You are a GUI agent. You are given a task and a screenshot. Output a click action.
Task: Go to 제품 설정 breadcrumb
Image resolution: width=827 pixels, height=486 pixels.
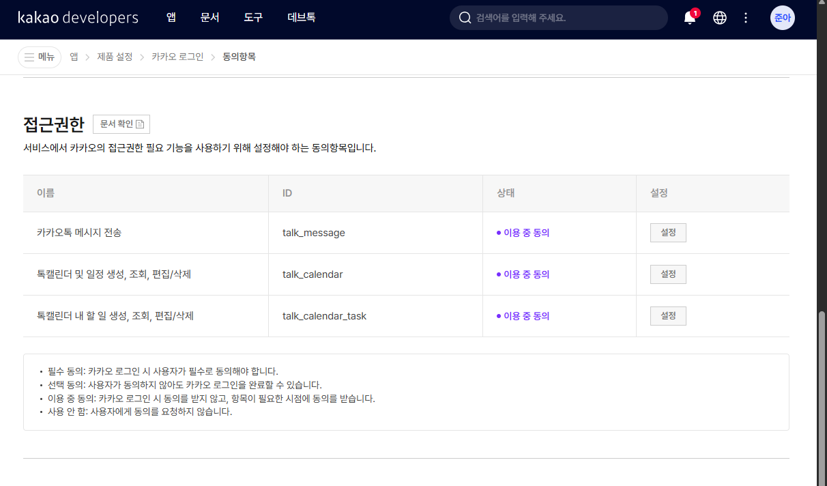[x=115, y=57]
